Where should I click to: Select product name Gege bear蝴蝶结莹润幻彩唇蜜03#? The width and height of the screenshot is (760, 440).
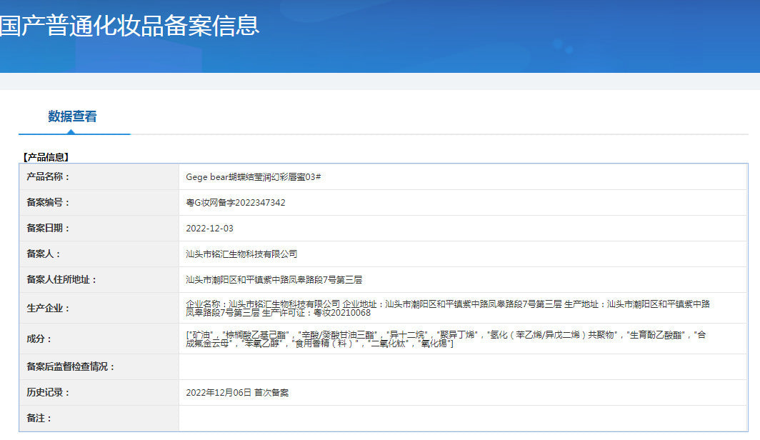point(253,176)
